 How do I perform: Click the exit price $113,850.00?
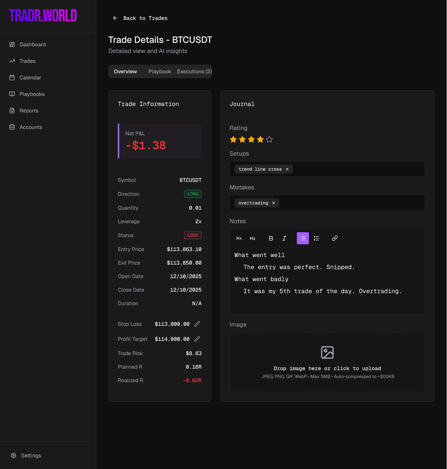click(x=184, y=263)
